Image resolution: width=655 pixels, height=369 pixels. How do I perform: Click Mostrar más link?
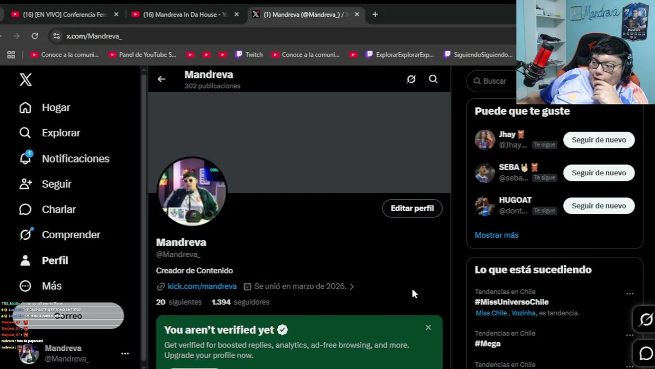coord(497,235)
